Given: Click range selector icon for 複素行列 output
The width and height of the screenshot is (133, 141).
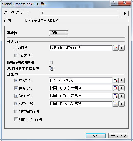Looking at the screenshot, I should coord(116,80).
